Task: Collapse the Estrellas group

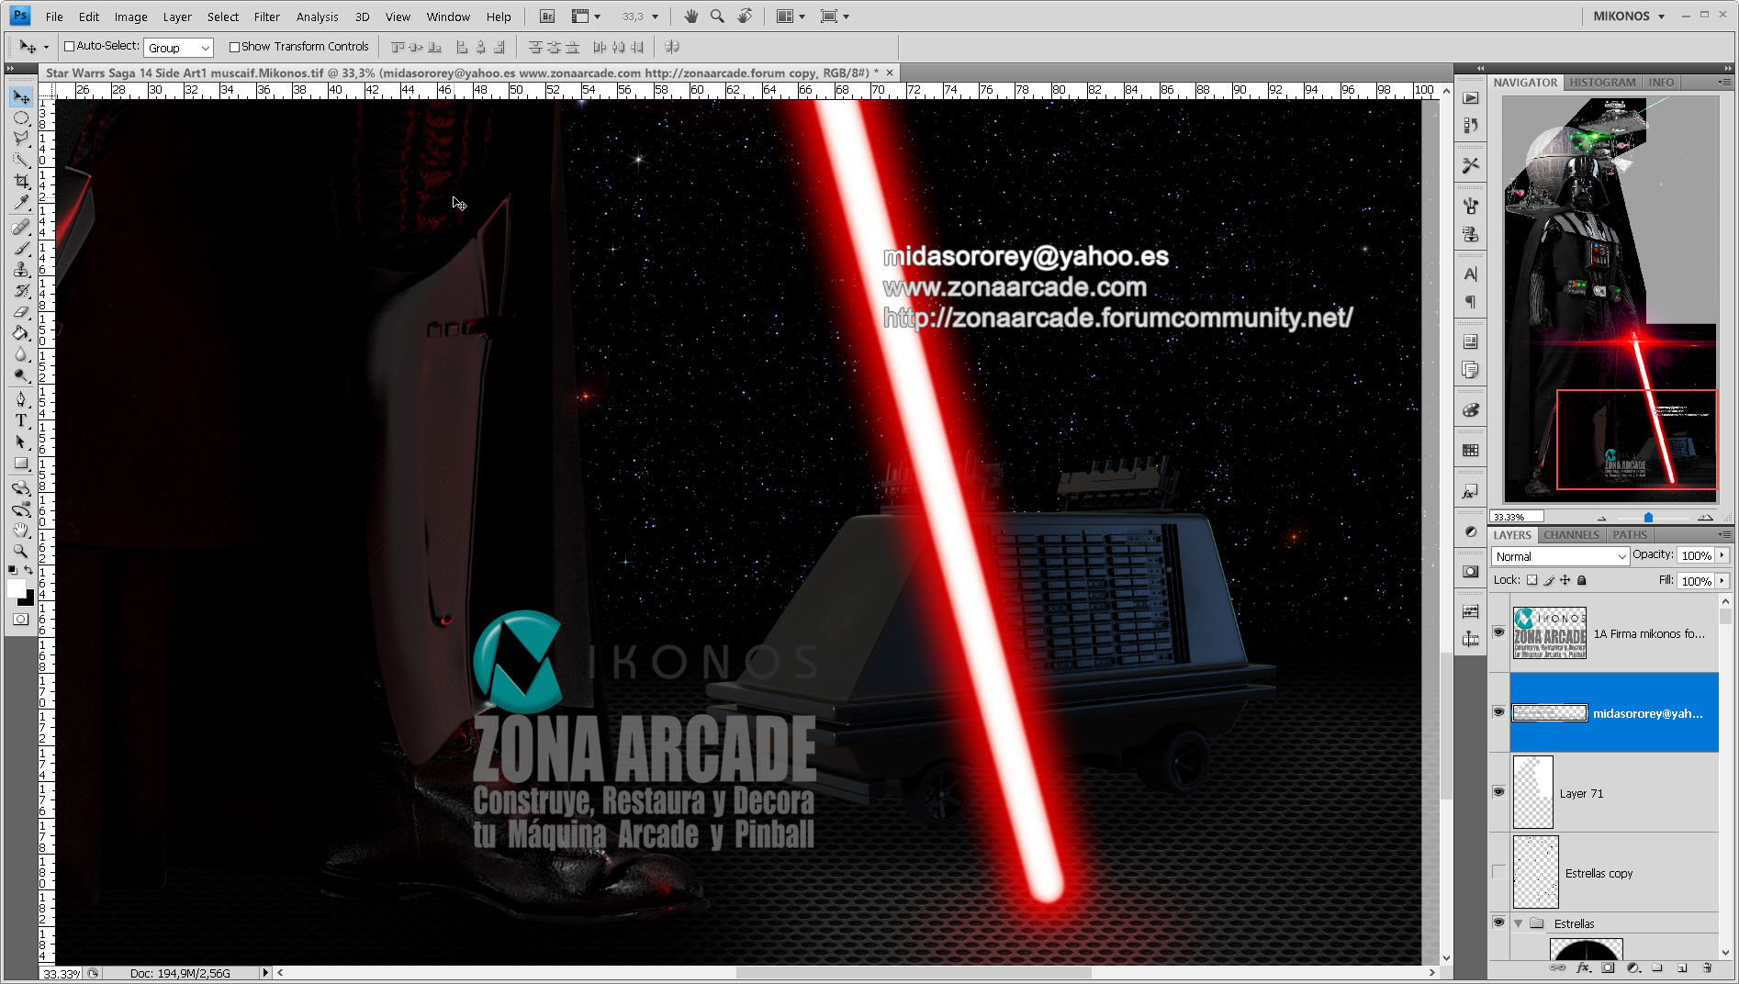Action: 1519,923
